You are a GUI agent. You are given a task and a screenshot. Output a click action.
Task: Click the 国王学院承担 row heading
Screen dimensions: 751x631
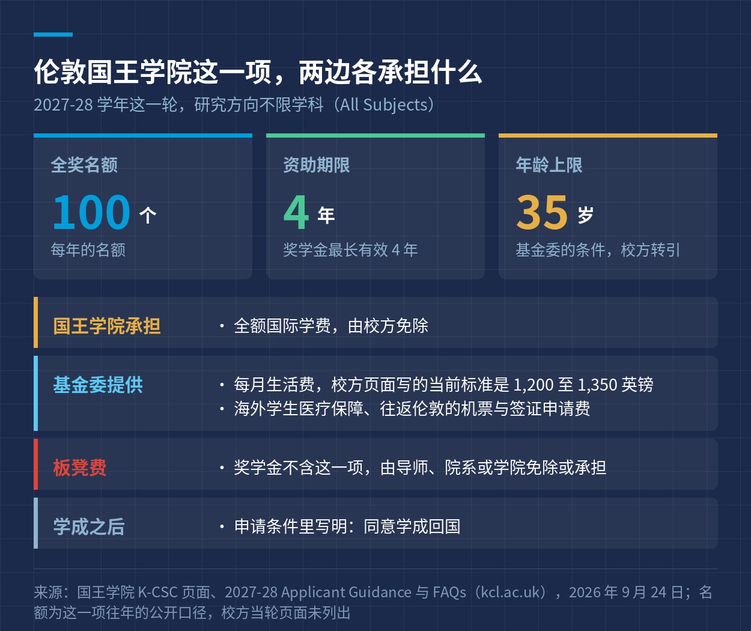[x=107, y=326]
